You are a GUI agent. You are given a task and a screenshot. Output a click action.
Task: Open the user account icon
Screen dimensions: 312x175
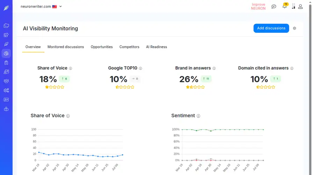click(x=300, y=6)
